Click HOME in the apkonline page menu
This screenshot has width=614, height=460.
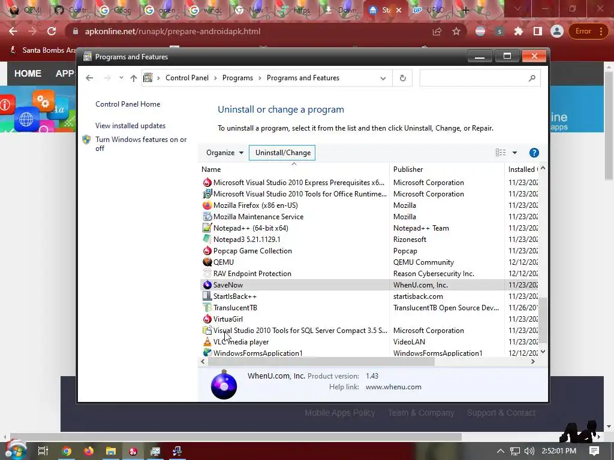click(x=28, y=74)
